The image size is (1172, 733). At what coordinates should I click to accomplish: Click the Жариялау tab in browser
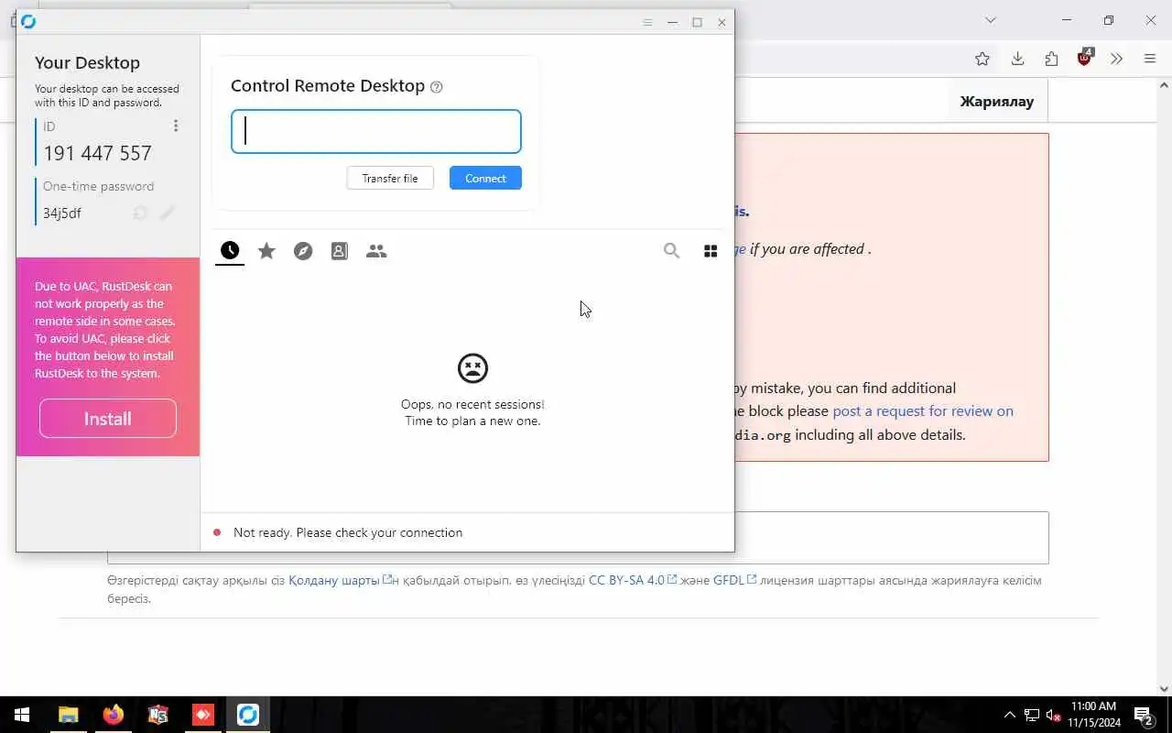point(997,101)
